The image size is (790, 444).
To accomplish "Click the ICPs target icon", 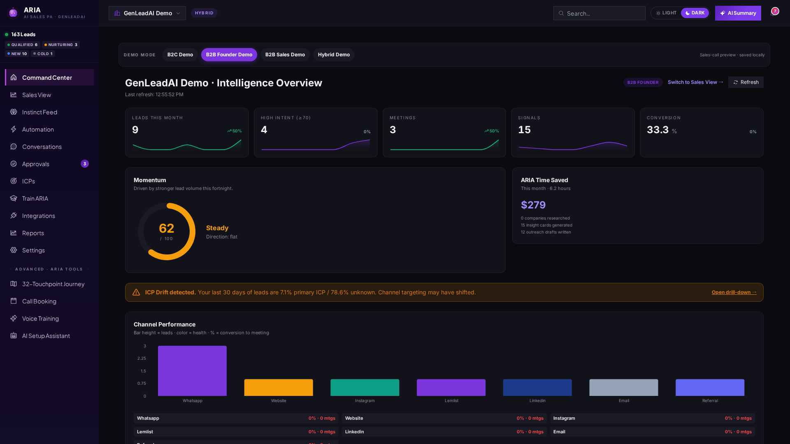I will [14, 181].
